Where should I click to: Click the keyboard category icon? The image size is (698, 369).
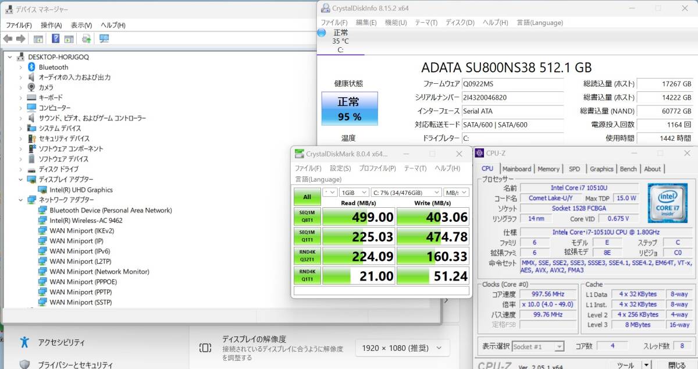point(31,98)
